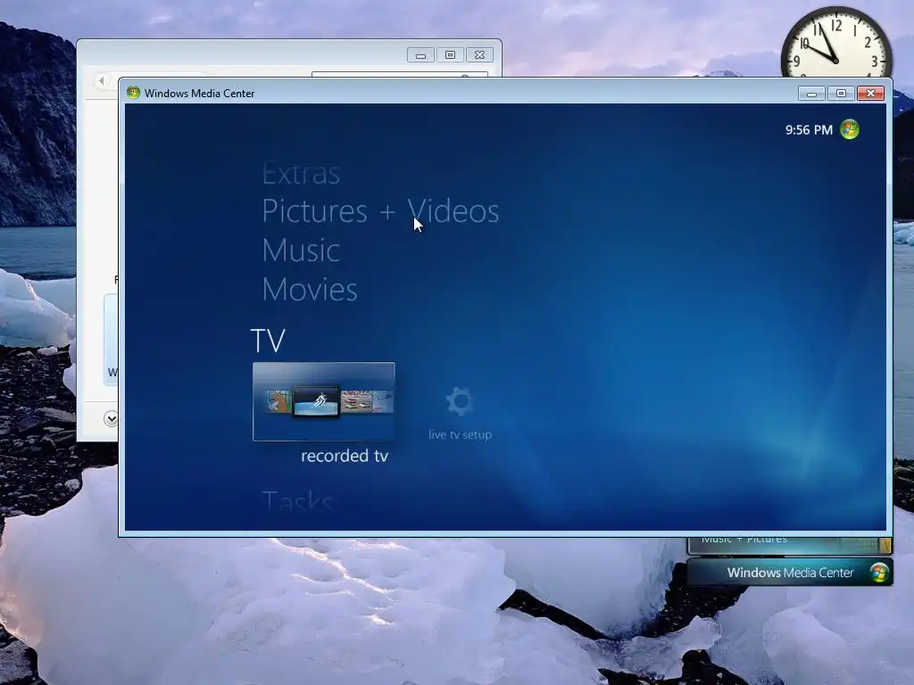Close the background window
Viewport: 914px width, 685px height.
coord(479,54)
